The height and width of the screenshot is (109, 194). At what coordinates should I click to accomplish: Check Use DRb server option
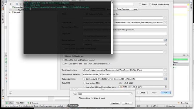(x=64, y=64)
